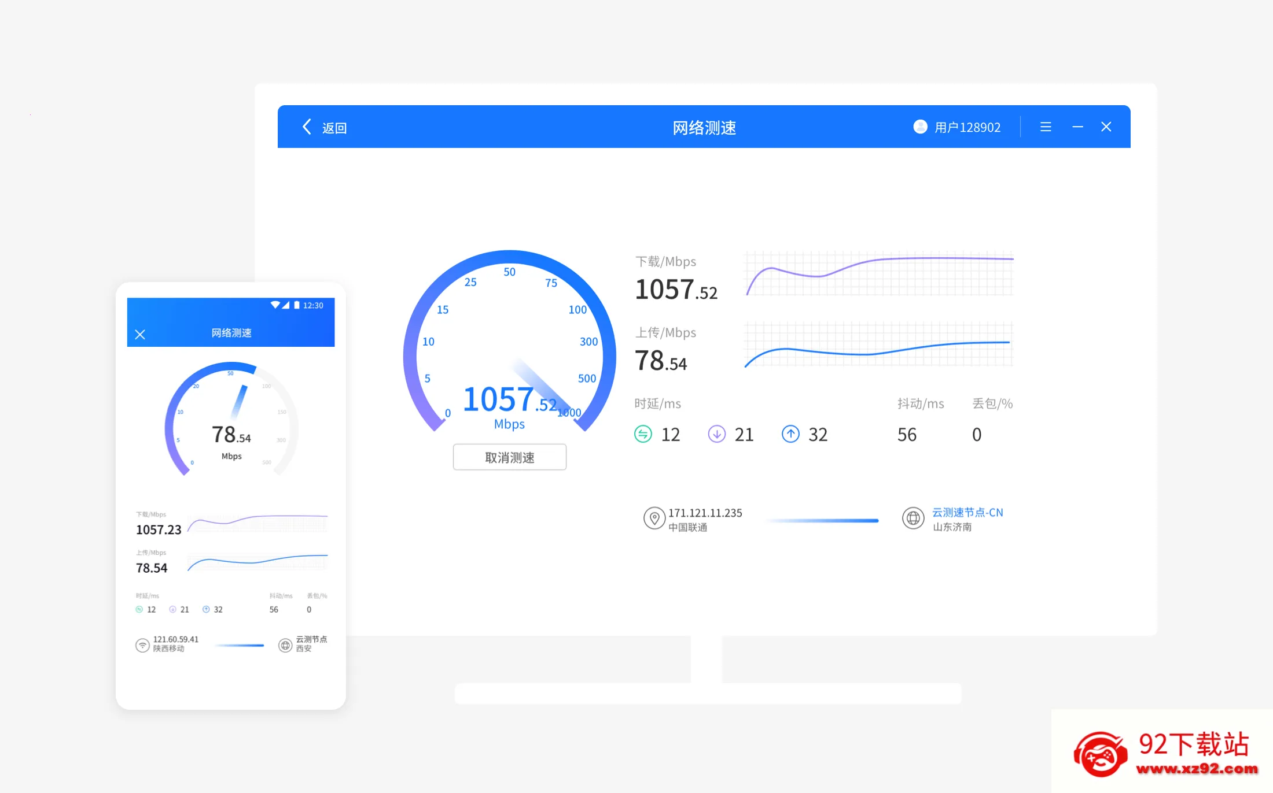Click the back arrow next to 返回
Viewport: 1273px width, 793px height.
coord(307,127)
